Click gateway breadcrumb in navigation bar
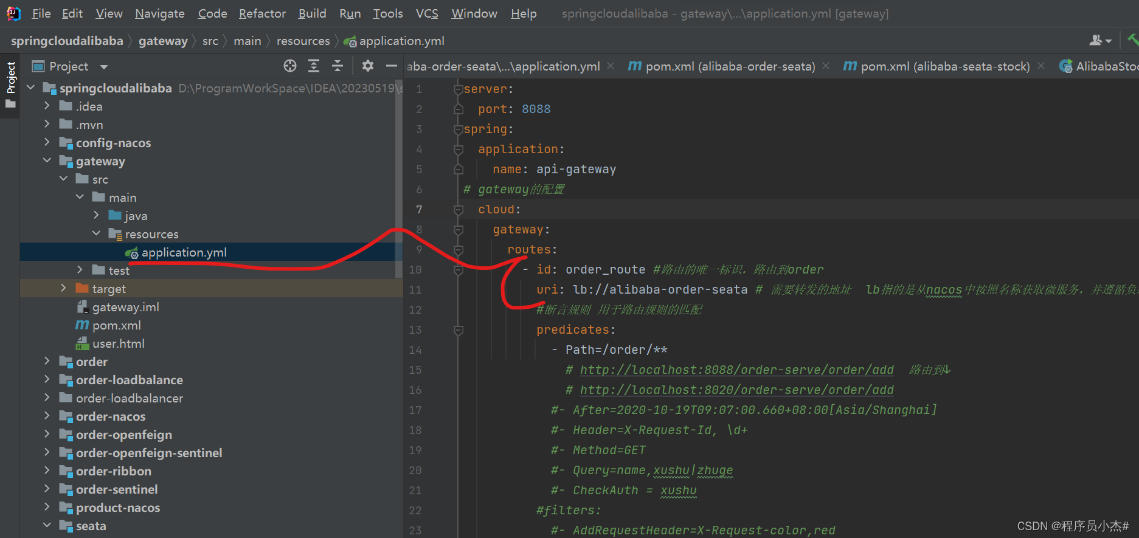Viewport: 1139px width, 538px height. click(163, 41)
